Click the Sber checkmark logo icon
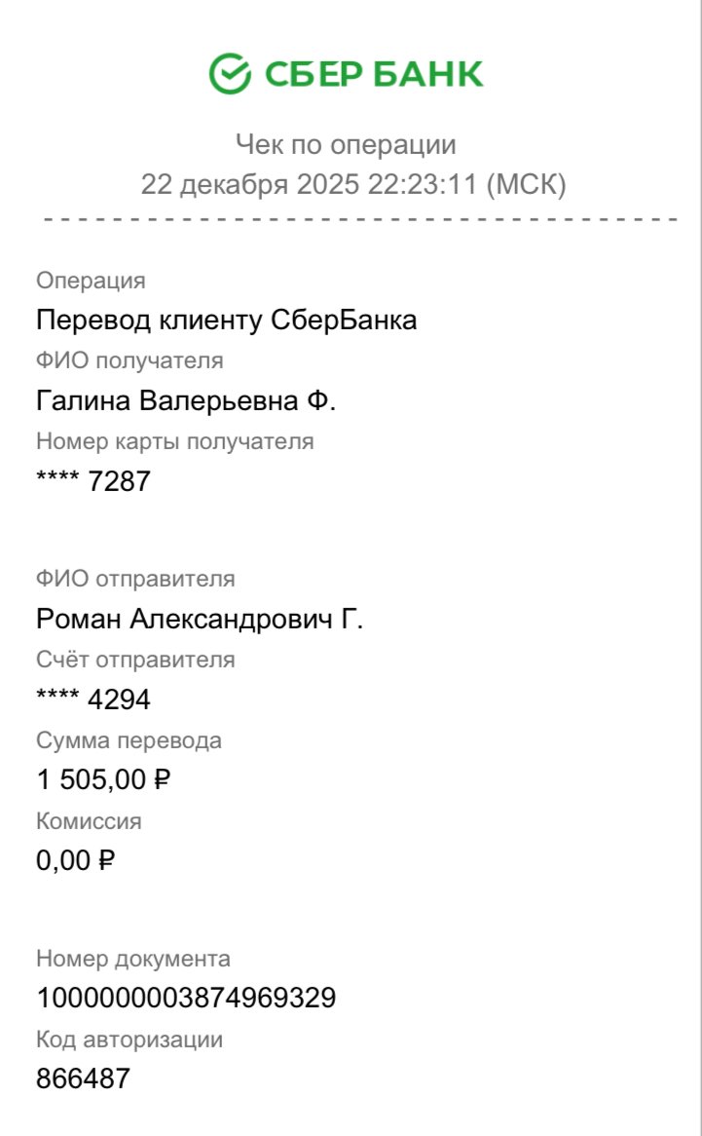The image size is (702, 1136). pyautogui.click(x=230, y=74)
